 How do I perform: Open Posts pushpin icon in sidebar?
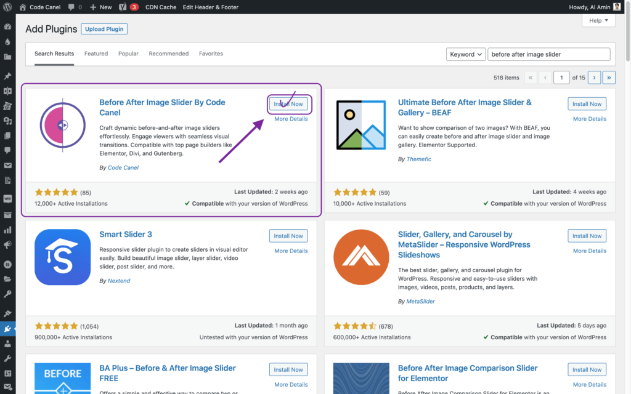pos(7,76)
